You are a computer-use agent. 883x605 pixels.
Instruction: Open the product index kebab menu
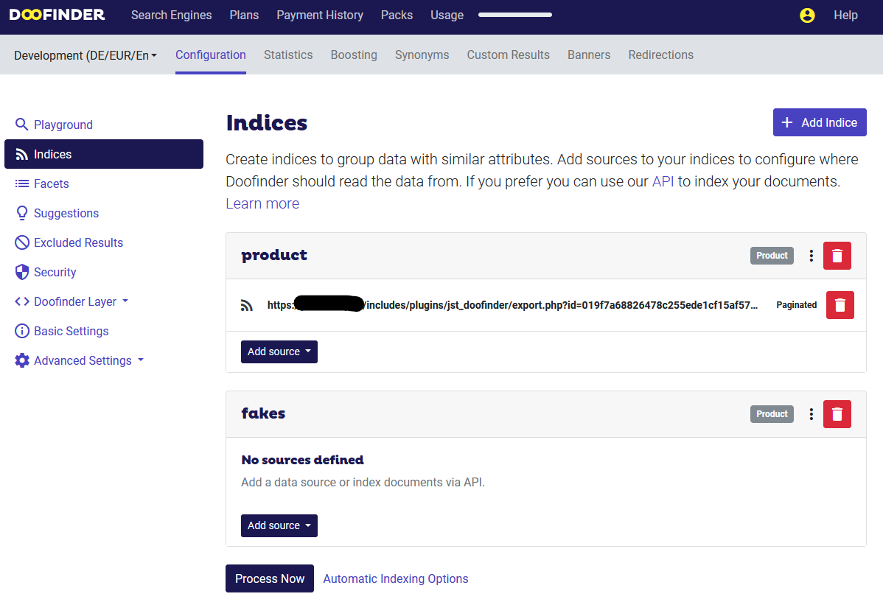pyautogui.click(x=811, y=255)
